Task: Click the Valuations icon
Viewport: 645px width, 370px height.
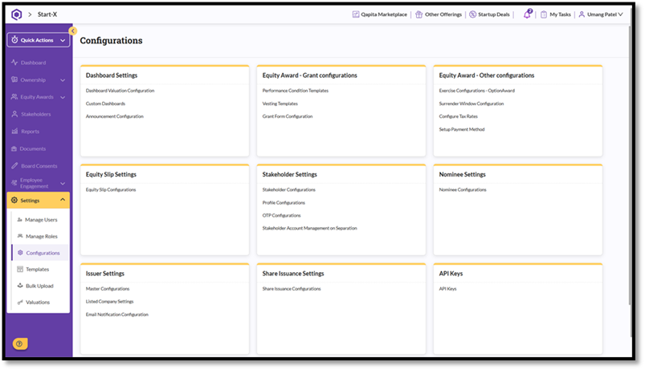Action: pos(20,302)
